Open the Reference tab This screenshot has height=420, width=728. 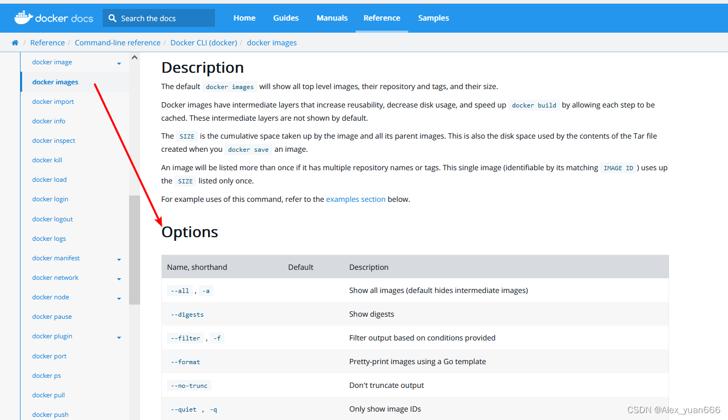(382, 18)
